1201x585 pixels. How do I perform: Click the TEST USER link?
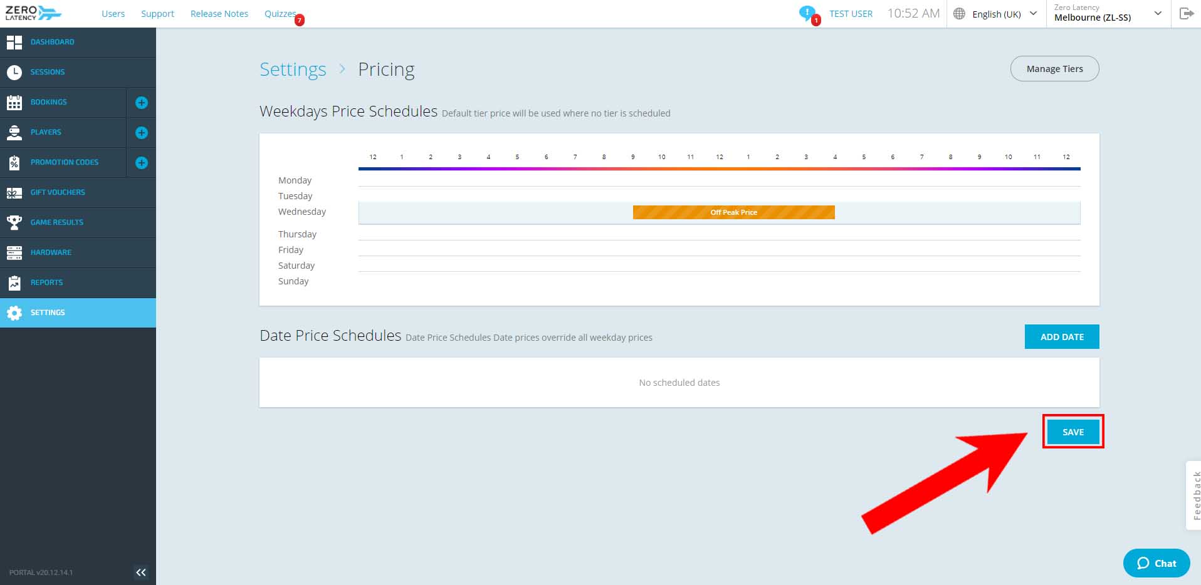851,14
